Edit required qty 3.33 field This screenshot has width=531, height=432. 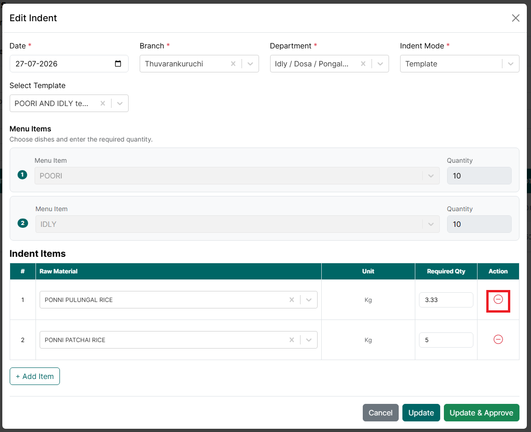pos(446,300)
